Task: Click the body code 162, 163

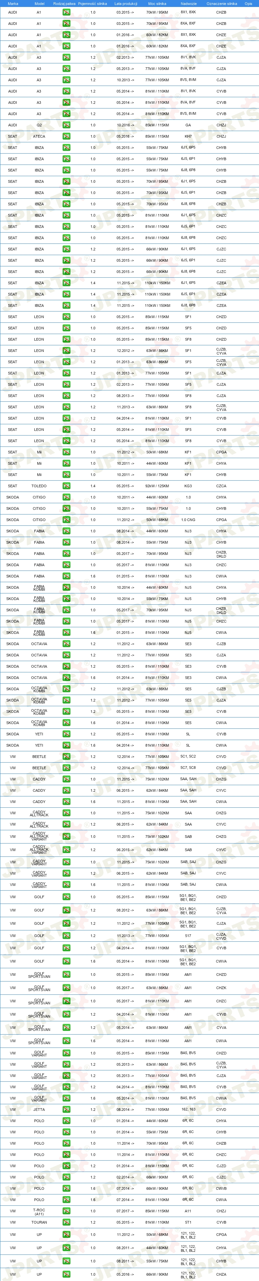Action: click(x=188, y=1110)
